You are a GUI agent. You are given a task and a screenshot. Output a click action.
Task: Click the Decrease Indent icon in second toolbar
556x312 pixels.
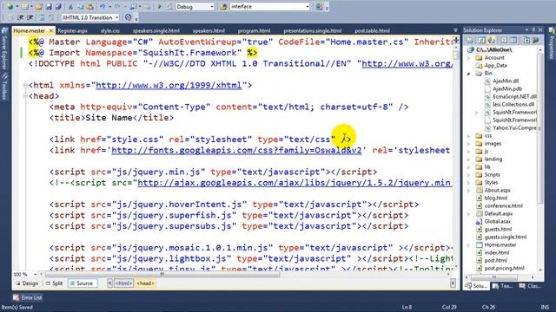click(x=21, y=17)
